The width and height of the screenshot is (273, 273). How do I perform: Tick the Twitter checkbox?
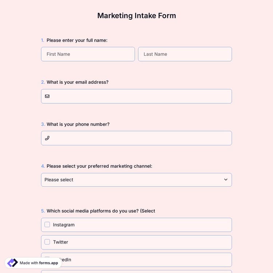coord(47,242)
